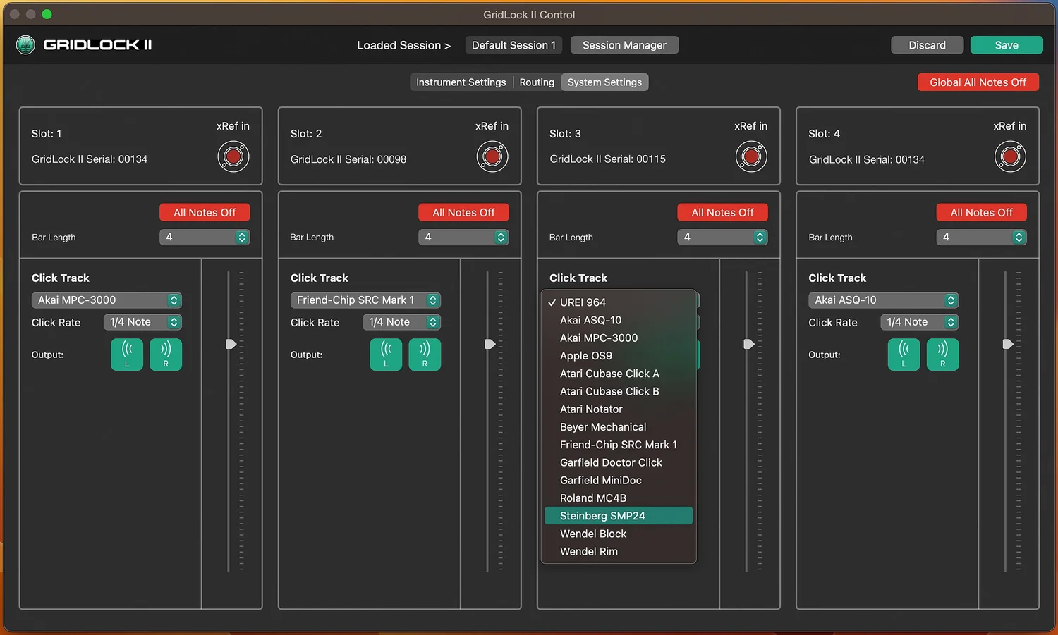Toggle the xRef in light for Slot 4

click(x=1010, y=156)
